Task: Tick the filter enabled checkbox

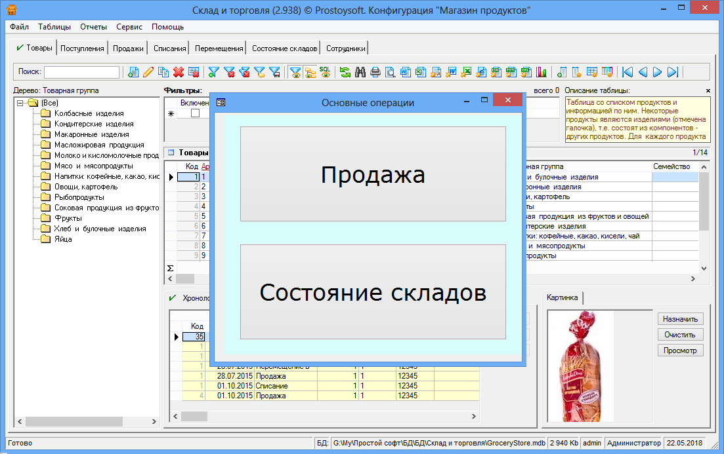Action: 194,113
